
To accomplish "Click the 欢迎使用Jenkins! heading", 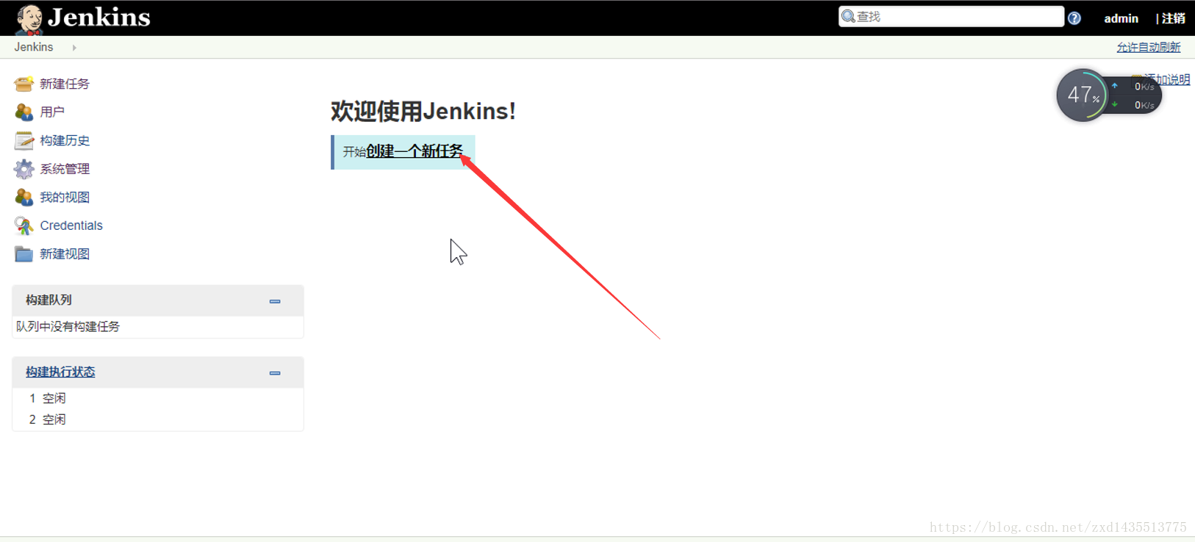I will point(423,112).
